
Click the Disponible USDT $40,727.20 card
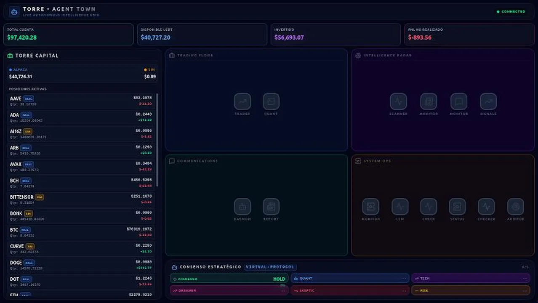202,34
